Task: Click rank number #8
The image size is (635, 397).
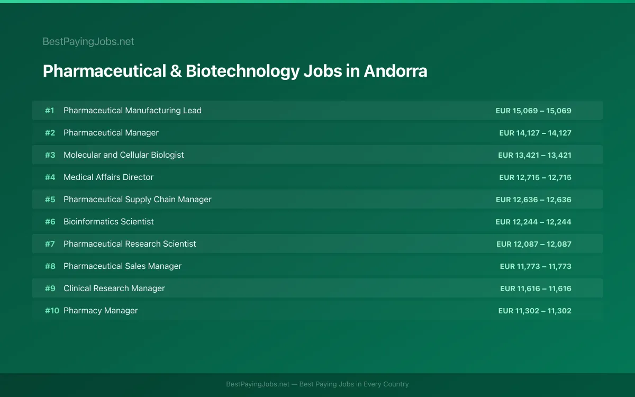Action: tap(50, 266)
